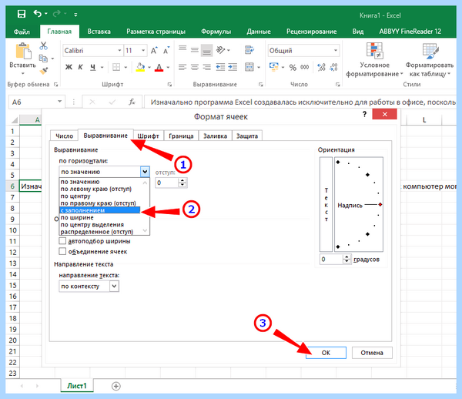Align text right in ribbon
Image resolution: width=462 pixels, height=399 pixels.
point(207,67)
